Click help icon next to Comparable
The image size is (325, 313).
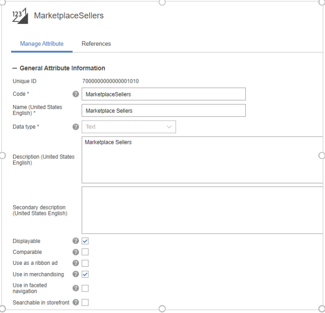[x=76, y=252]
